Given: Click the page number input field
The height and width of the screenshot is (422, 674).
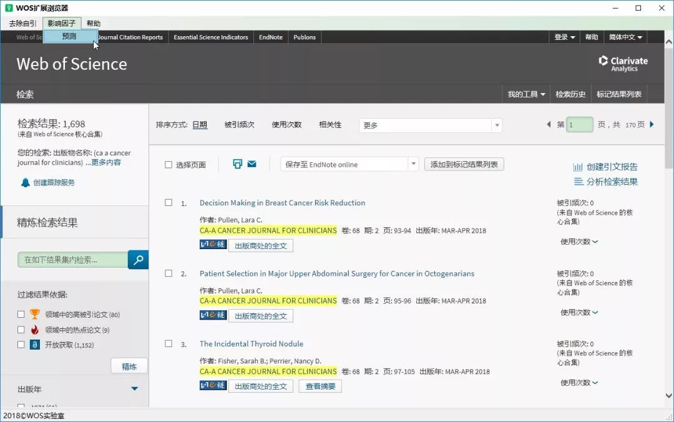Looking at the screenshot, I should tap(580, 125).
